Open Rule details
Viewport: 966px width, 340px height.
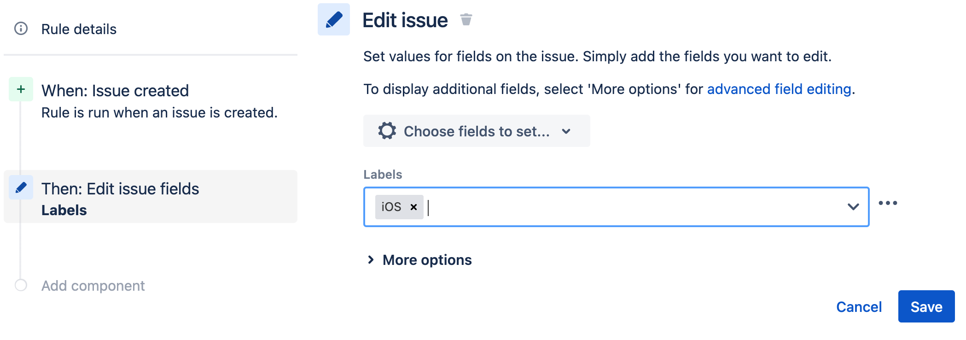point(79,29)
